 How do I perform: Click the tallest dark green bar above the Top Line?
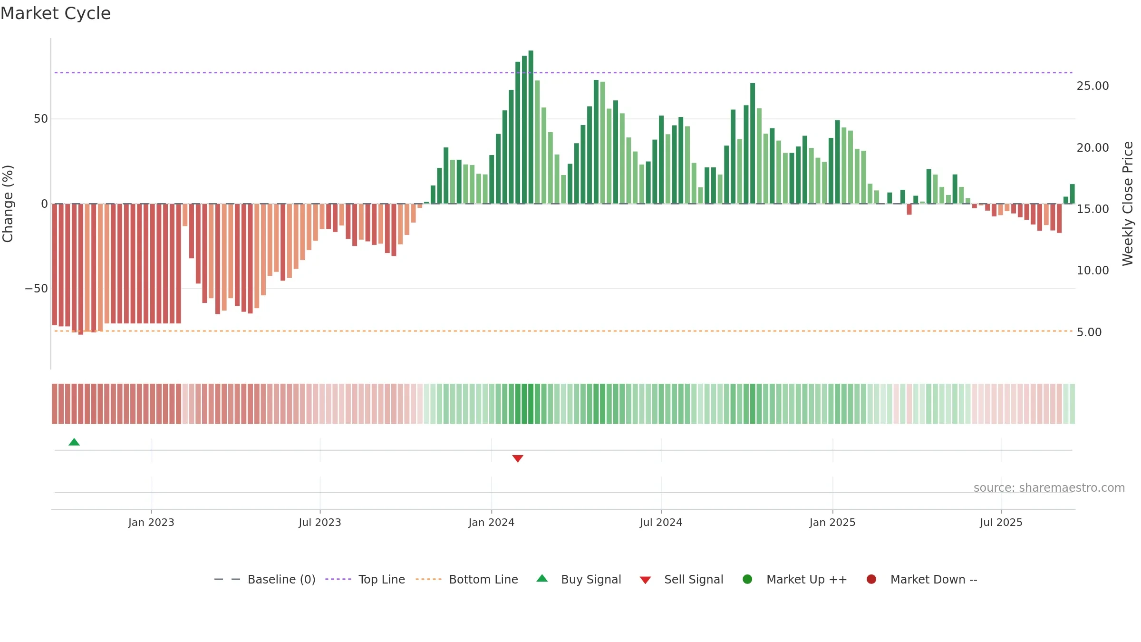coord(531,127)
